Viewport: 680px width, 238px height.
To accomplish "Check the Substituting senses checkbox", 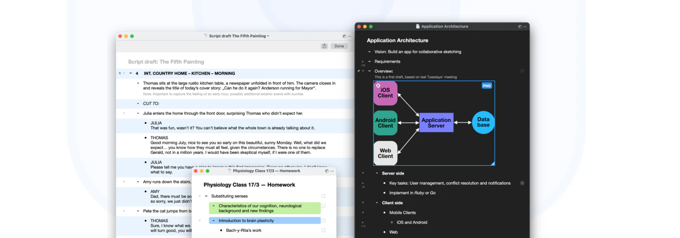I will (x=323, y=196).
